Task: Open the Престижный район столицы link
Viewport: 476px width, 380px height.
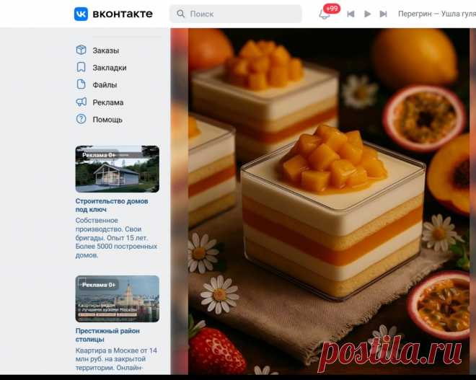Action: (x=107, y=335)
